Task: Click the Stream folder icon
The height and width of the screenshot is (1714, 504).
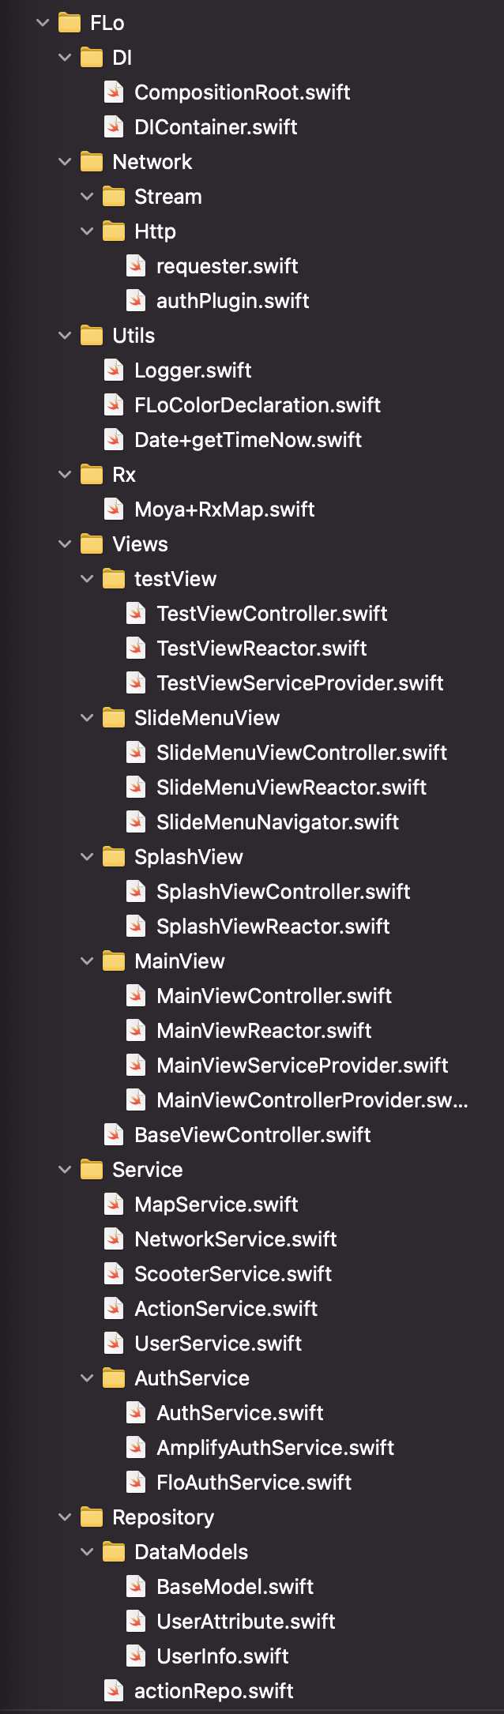Action: click(x=114, y=197)
